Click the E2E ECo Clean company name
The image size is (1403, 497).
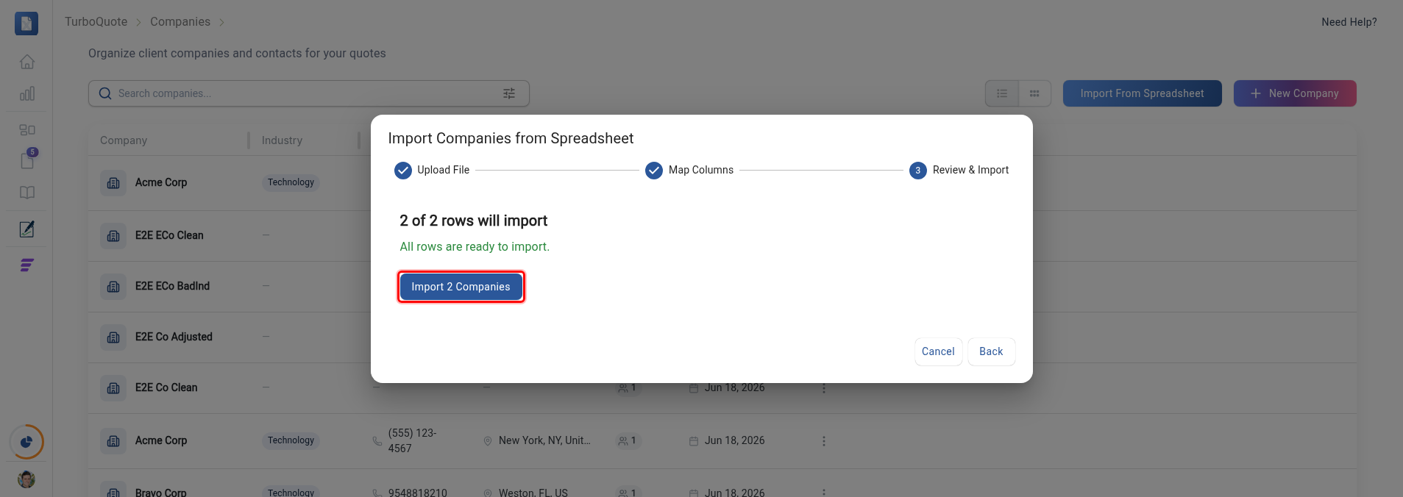pyautogui.click(x=169, y=235)
